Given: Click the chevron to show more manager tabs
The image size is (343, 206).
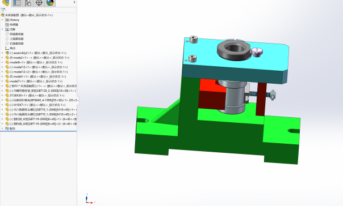Looking at the screenshot, I should click(74, 2).
